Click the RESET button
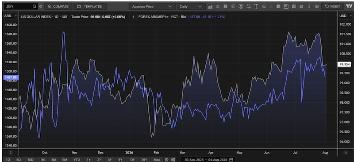354x162 pixels. click(x=333, y=7)
